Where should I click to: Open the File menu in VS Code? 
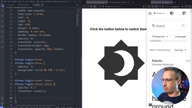[x=5, y=1]
